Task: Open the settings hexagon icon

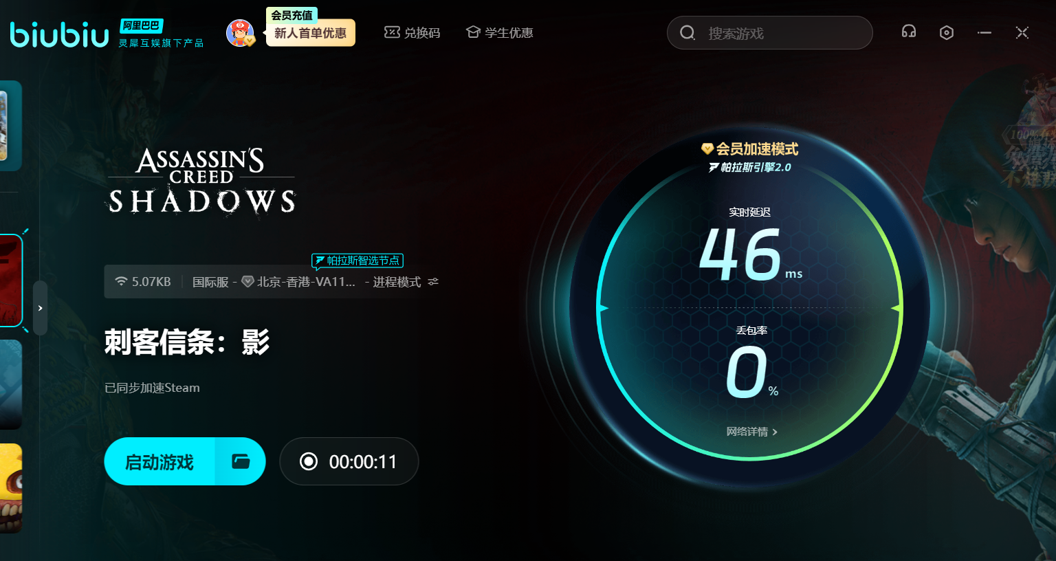Action: coord(947,32)
